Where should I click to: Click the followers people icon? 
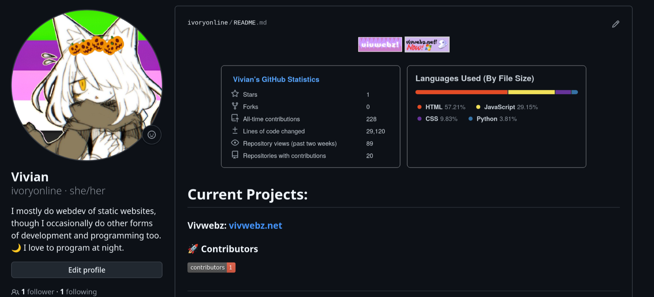(x=15, y=292)
